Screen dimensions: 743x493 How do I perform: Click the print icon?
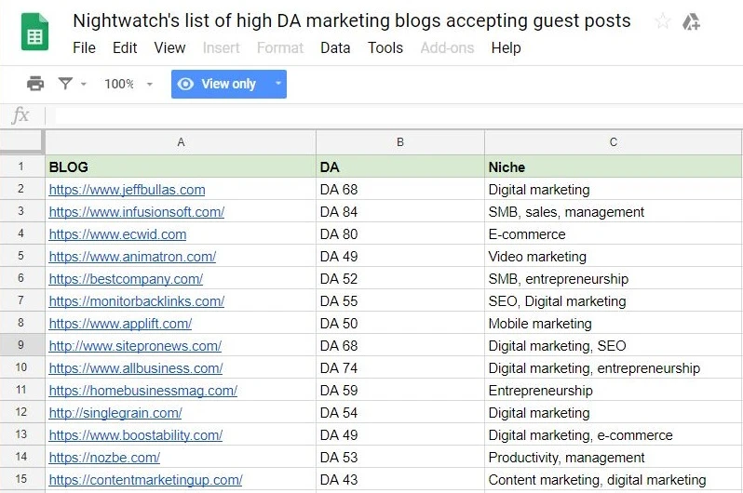point(35,84)
